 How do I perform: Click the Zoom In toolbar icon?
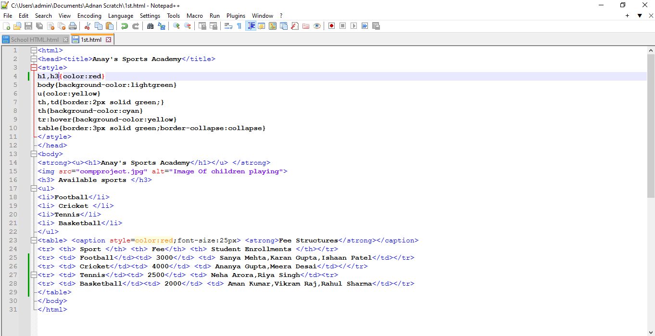tap(176, 26)
